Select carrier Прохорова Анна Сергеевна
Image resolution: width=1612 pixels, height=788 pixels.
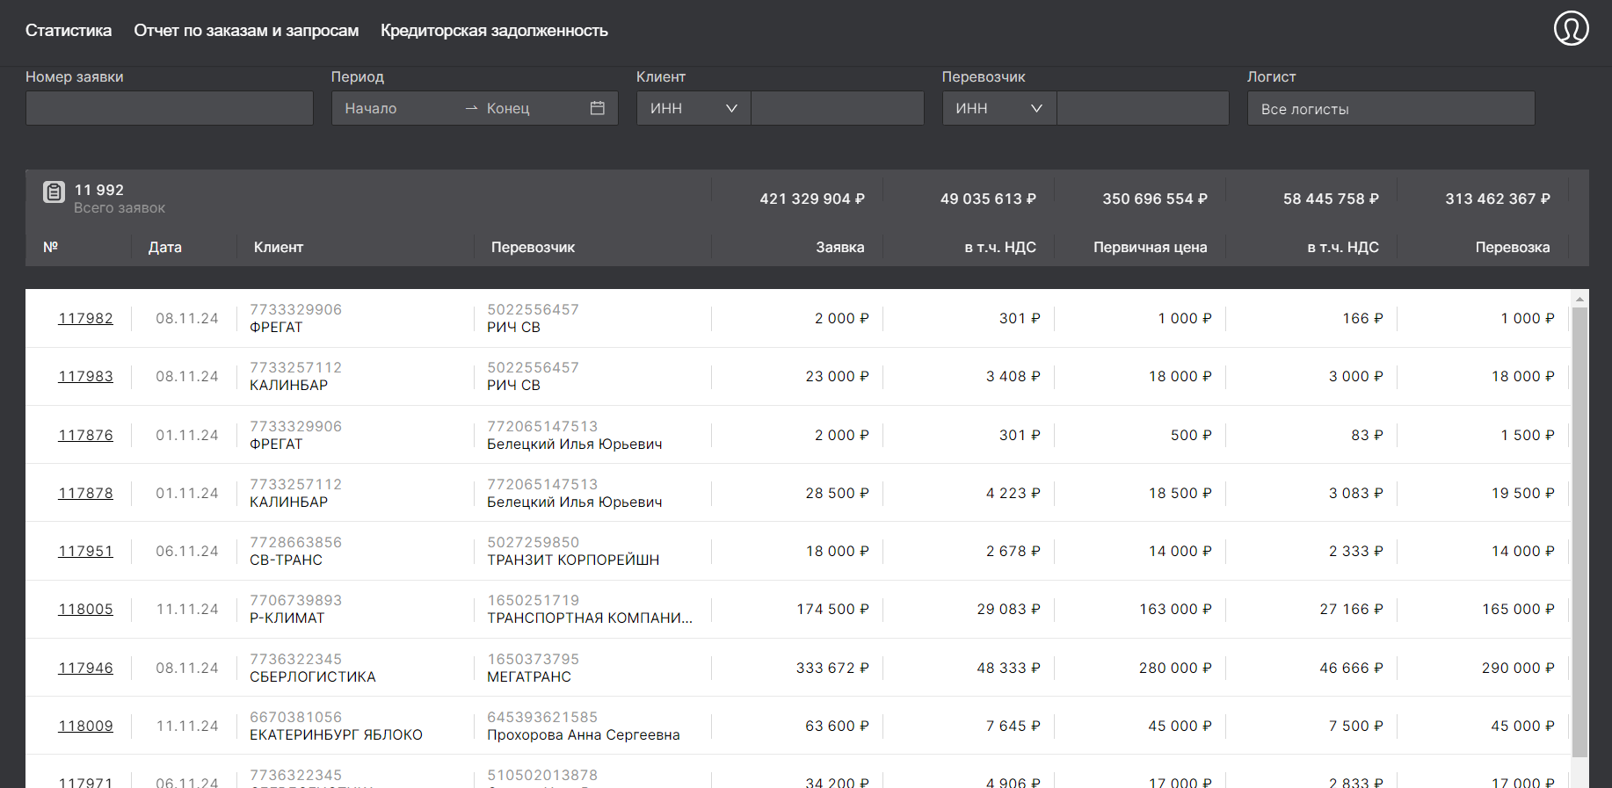click(584, 734)
